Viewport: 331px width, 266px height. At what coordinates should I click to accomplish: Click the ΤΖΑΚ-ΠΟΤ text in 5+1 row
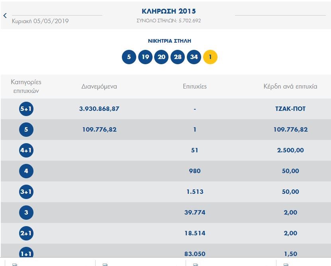pyautogui.click(x=290, y=109)
